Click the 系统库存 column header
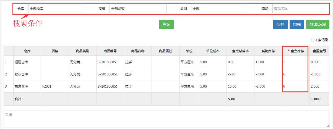 coord(268,51)
